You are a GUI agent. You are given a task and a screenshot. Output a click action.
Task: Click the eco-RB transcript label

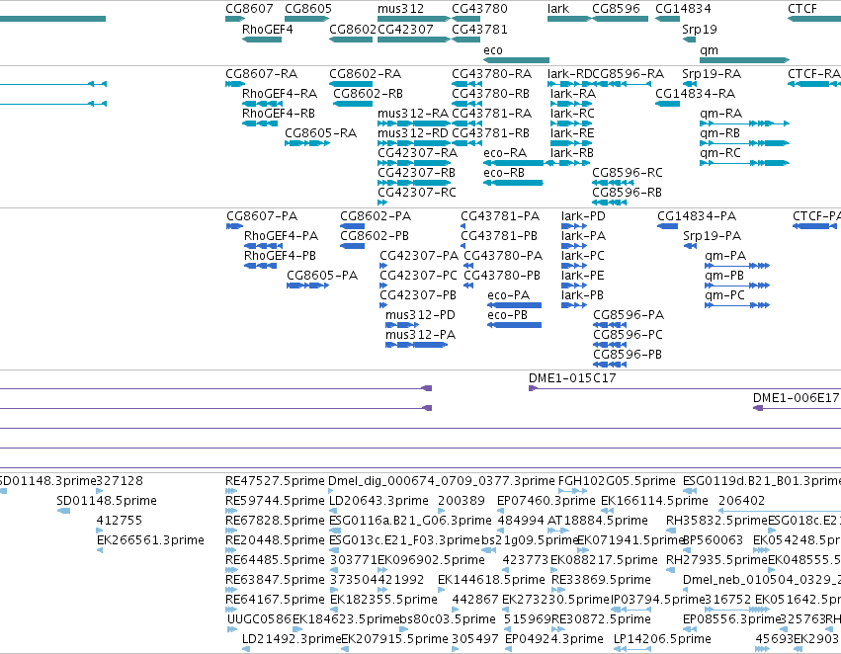click(x=504, y=173)
